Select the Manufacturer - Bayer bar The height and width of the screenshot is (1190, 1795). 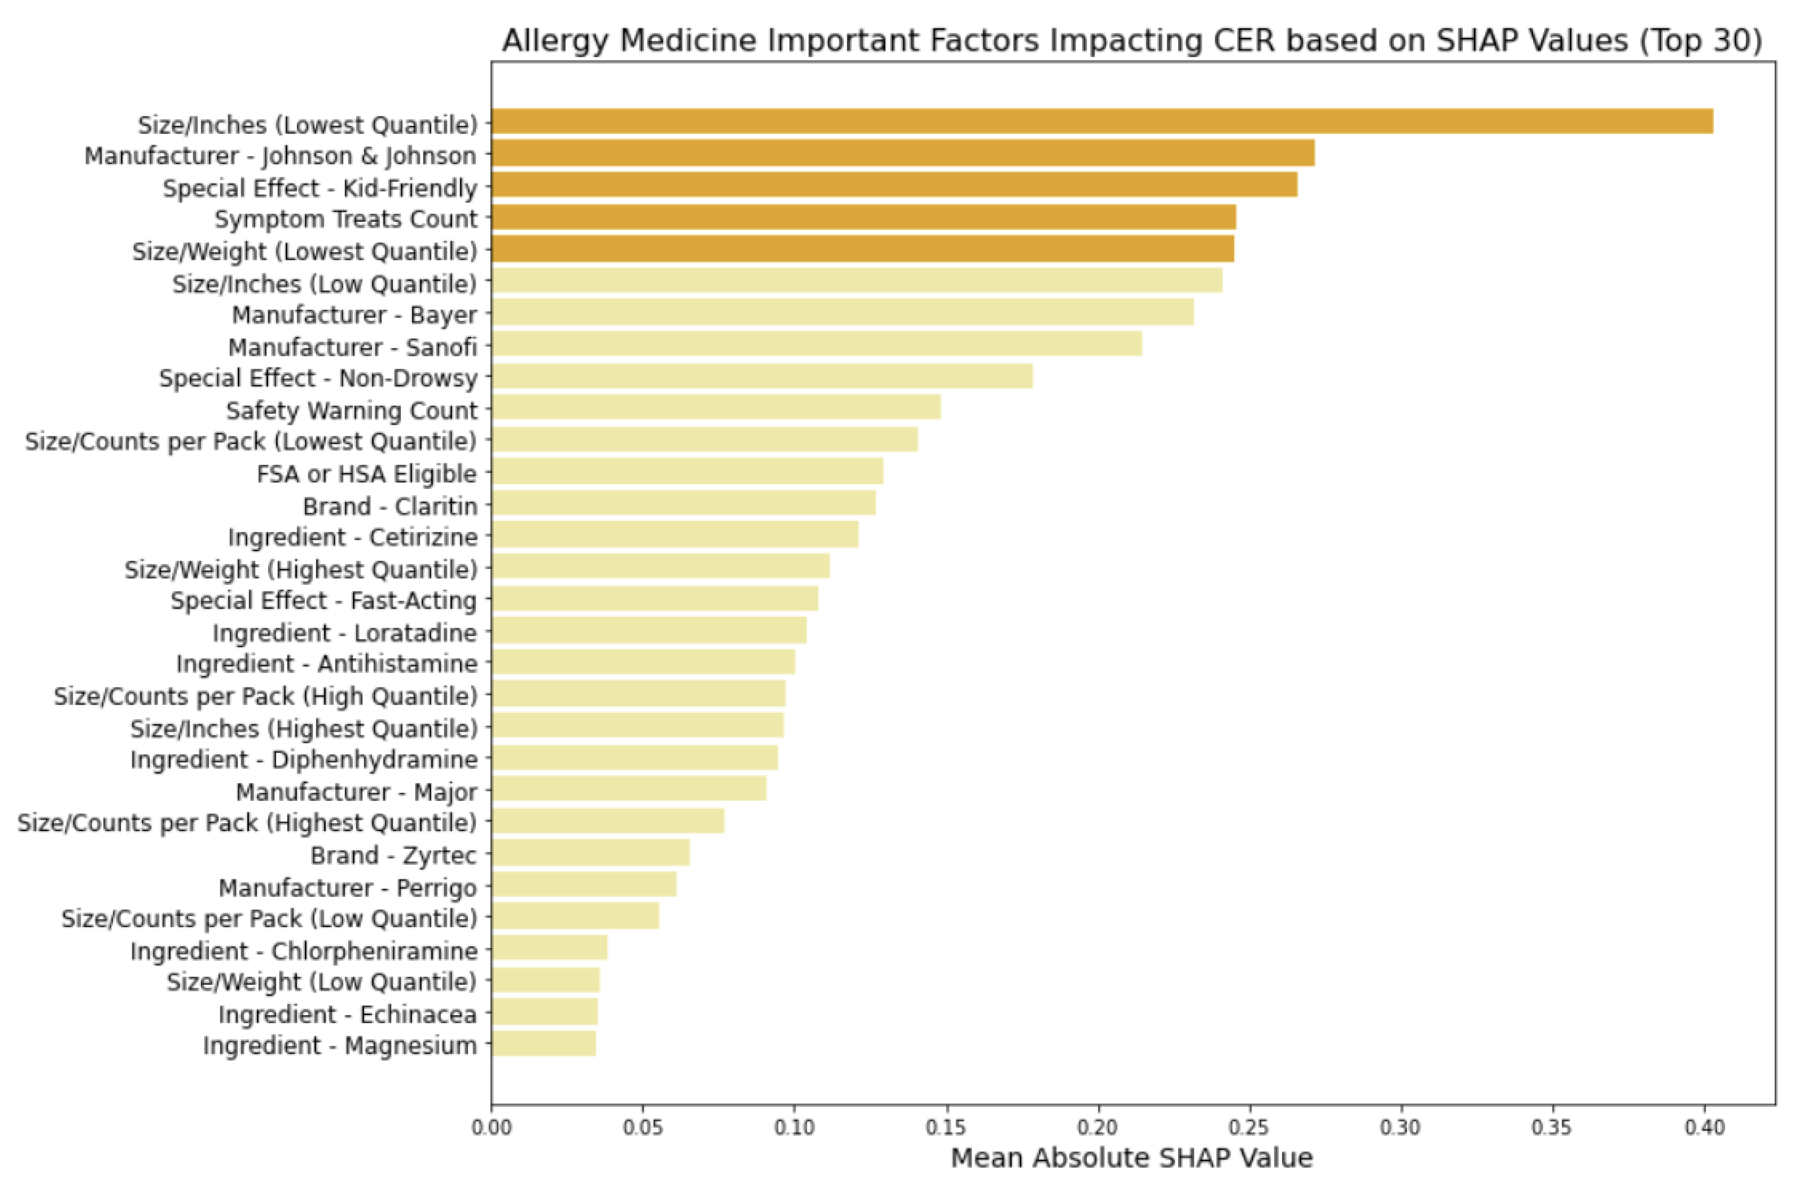[841, 313]
